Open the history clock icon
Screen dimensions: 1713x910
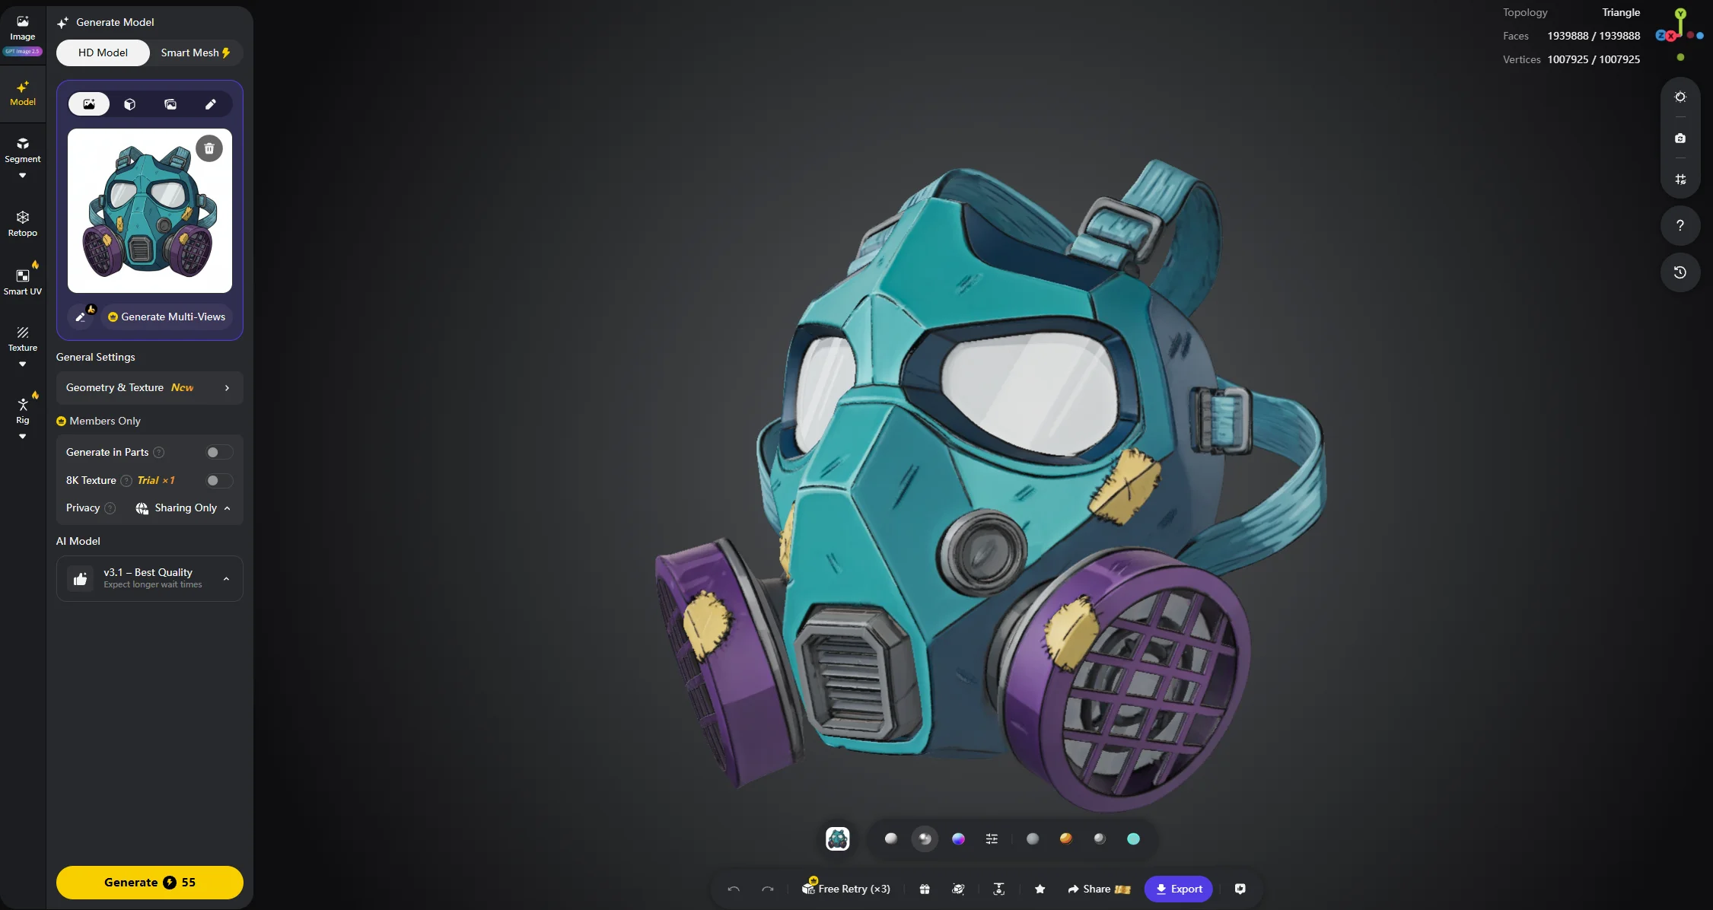1680,272
